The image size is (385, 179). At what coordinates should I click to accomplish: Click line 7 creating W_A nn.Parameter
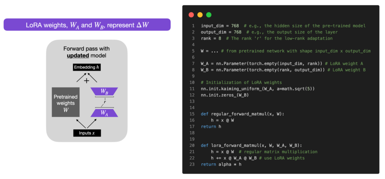click(282, 63)
